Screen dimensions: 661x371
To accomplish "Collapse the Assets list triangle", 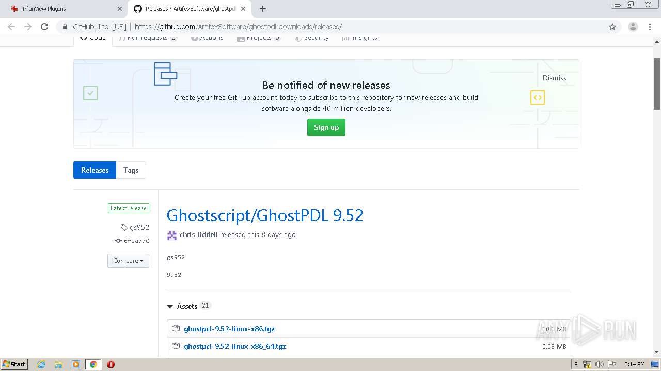I will pyautogui.click(x=170, y=307).
